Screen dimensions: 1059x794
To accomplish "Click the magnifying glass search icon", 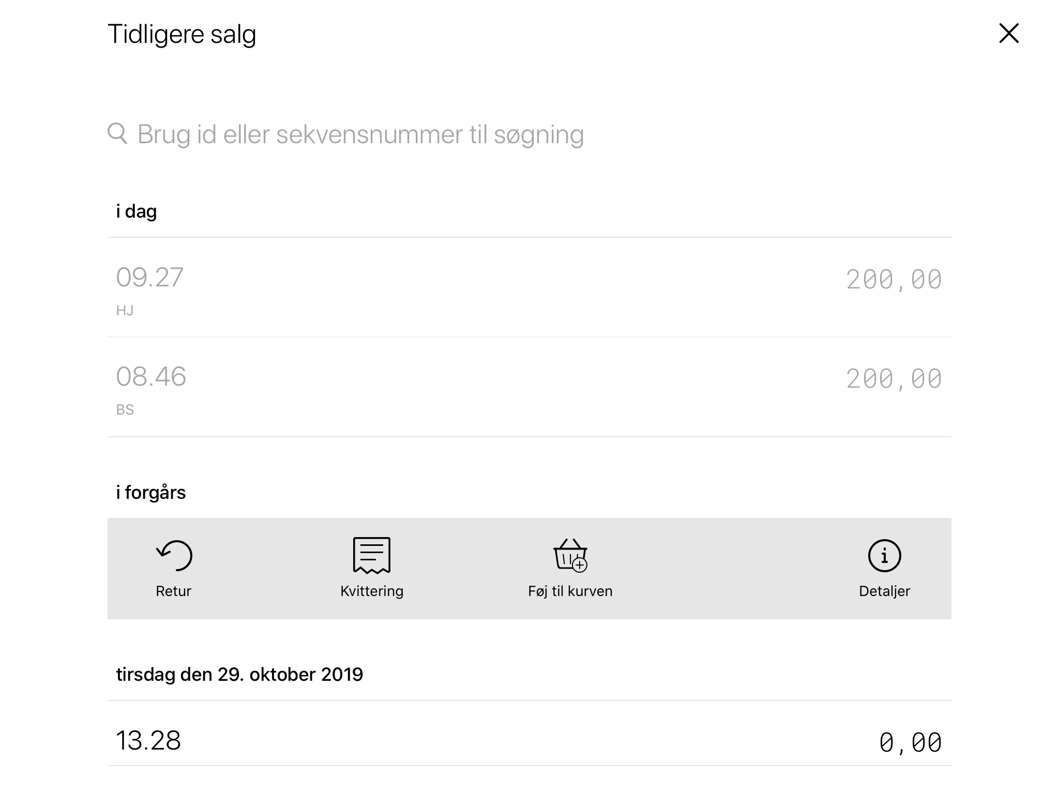I will tap(117, 133).
